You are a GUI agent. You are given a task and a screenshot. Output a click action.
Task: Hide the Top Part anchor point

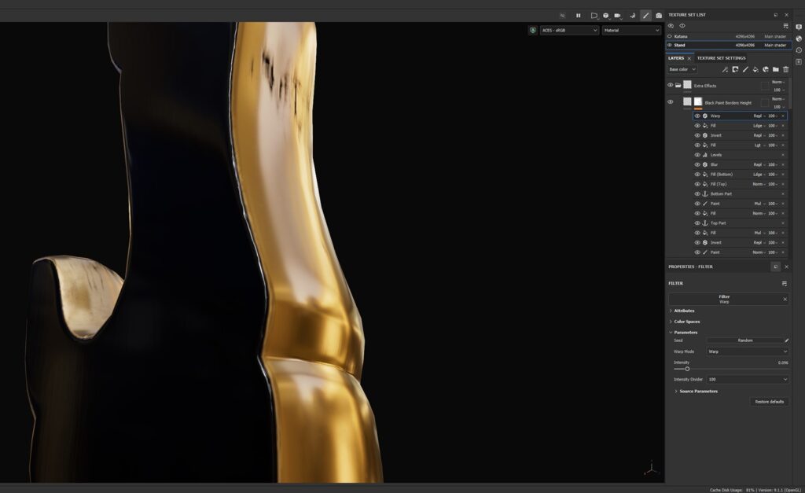coord(697,223)
